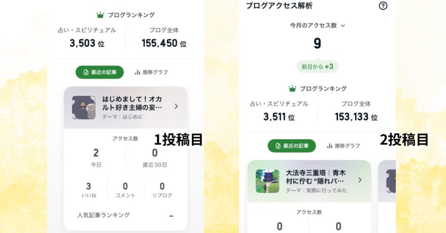Click the document icon in the left 最近の記事 button
Image resolution: width=446 pixels, height=233 pixels.
click(x=86, y=72)
